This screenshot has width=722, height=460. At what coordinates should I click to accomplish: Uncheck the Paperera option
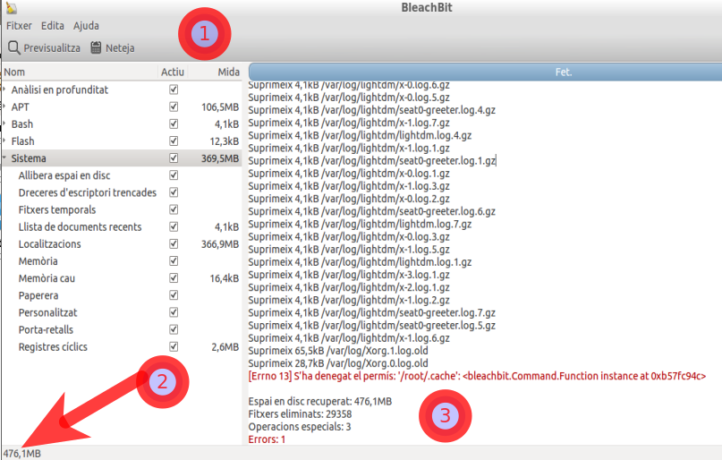[x=174, y=295]
